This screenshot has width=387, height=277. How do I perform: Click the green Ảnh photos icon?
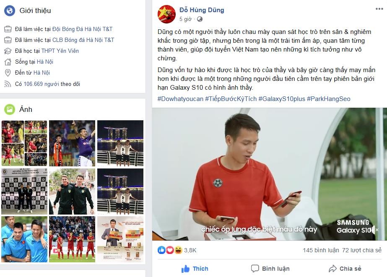[x=10, y=109]
